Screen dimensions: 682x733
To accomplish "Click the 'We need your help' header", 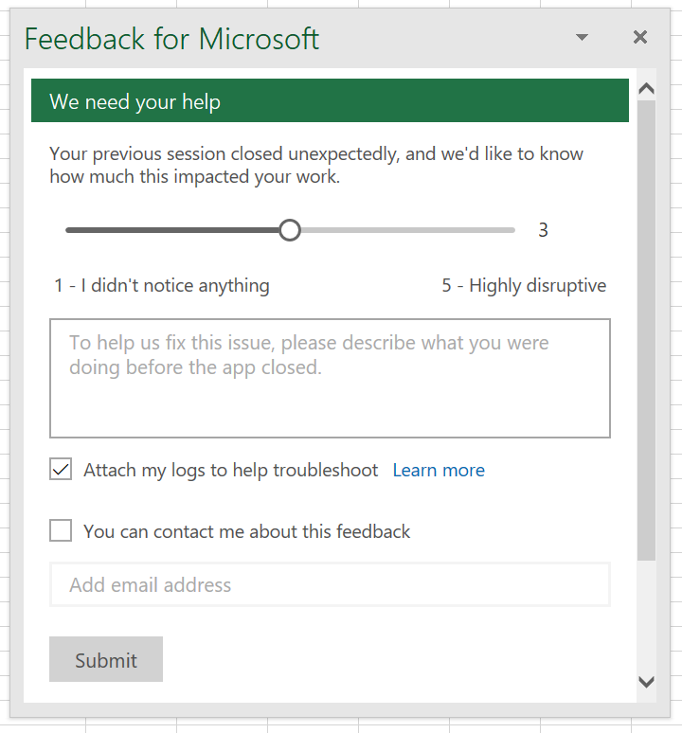I will coord(330,100).
